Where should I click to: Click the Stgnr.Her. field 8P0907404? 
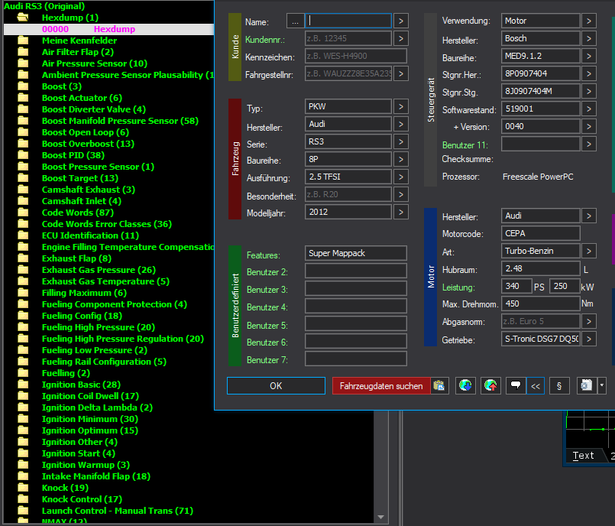[x=540, y=73]
